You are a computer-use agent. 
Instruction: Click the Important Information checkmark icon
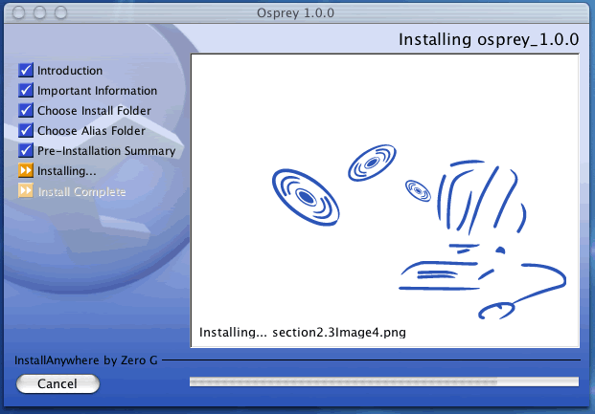tap(26, 91)
